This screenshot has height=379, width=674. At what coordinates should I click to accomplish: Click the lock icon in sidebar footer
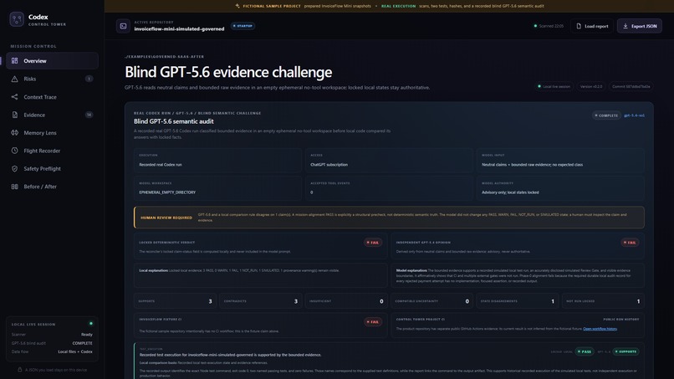20,370
